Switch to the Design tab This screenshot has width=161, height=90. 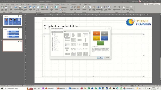(x=28, y=4)
